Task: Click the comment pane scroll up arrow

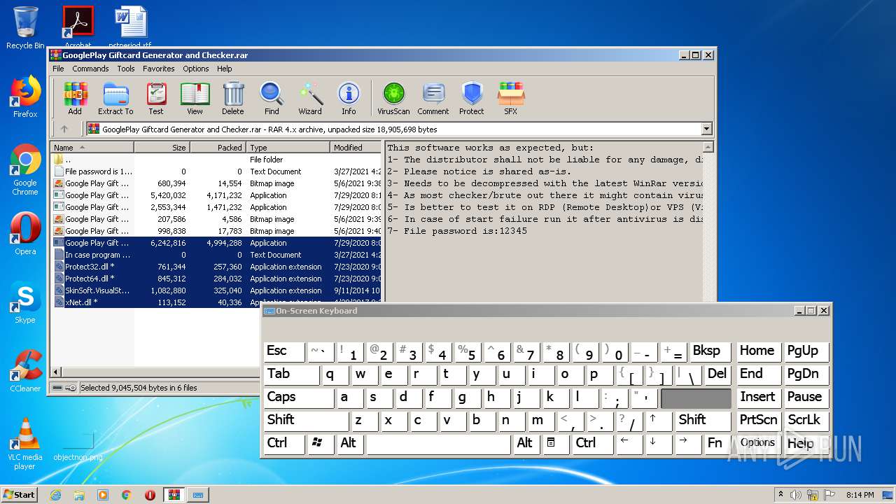Action: pos(708,147)
